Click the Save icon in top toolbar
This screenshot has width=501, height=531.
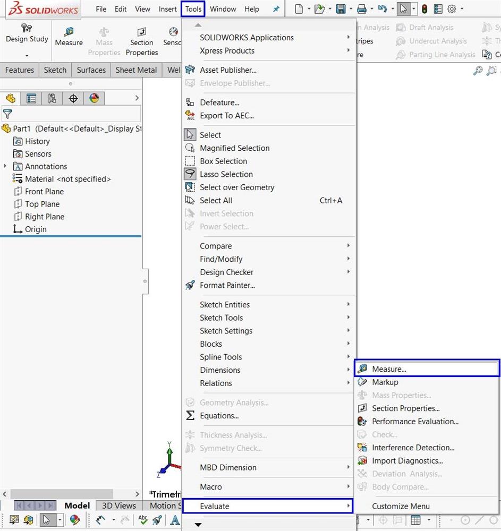point(341,9)
